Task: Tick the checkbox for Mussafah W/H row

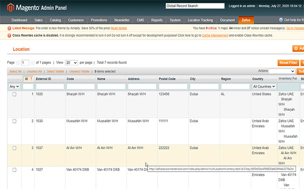Action: click(14, 121)
